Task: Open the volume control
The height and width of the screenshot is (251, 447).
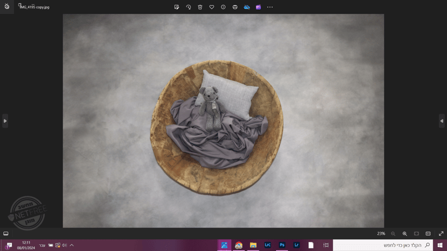Action: point(64,245)
